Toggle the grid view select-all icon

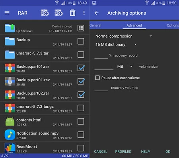click(x=81, y=28)
